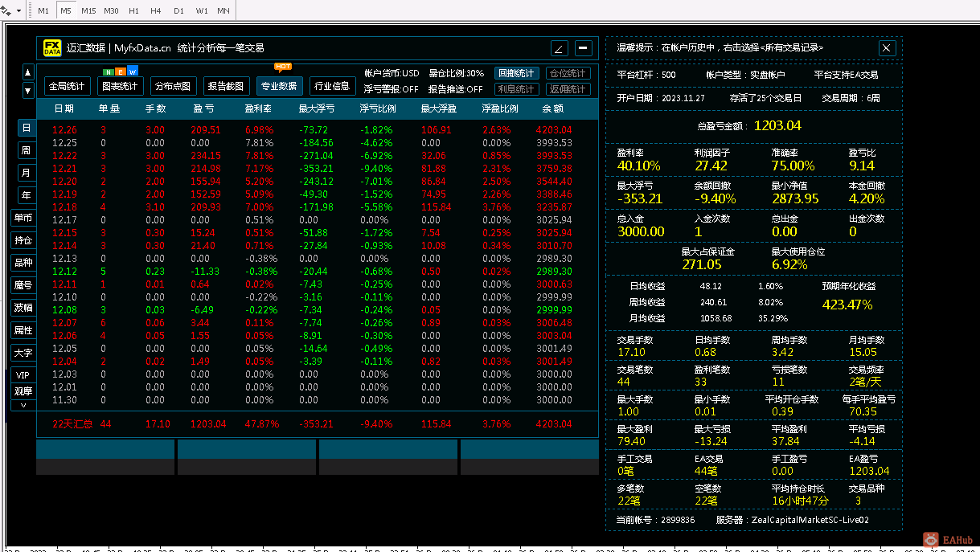
Task: Select the W1 timeframe
Action: pyautogui.click(x=201, y=11)
